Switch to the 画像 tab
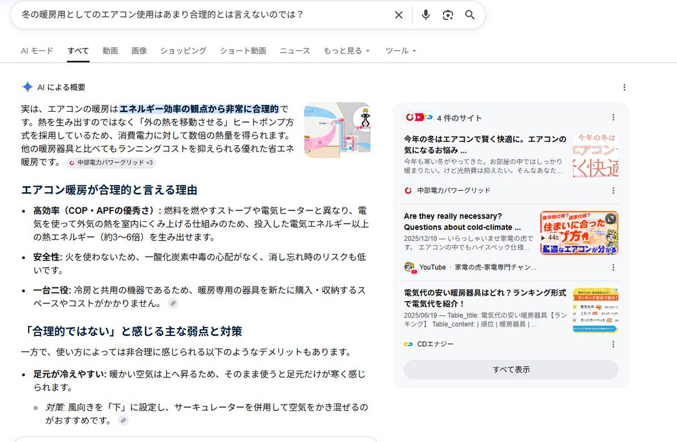This screenshot has width=677, height=442. (139, 51)
